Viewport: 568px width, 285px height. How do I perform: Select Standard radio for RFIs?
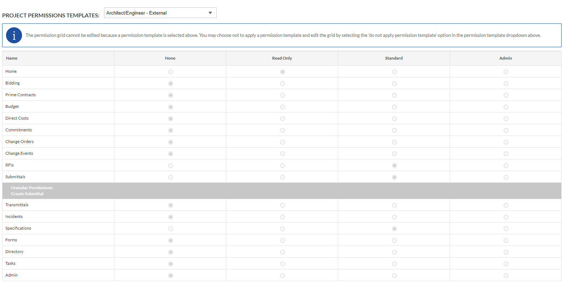(394, 165)
